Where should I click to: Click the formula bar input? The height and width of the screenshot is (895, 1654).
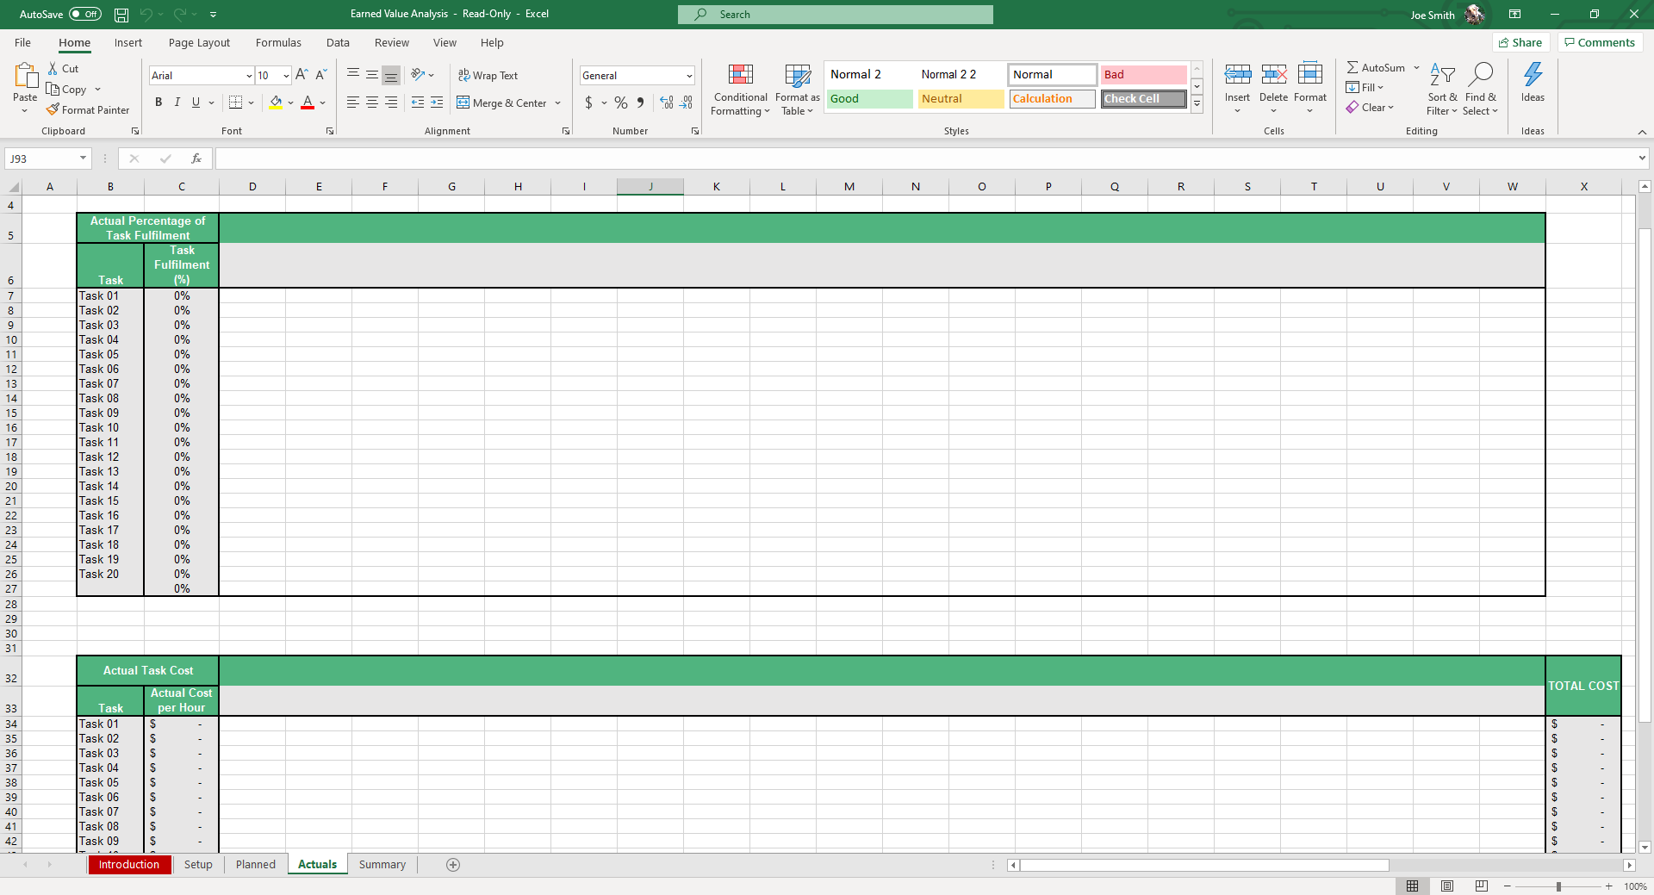(x=926, y=158)
